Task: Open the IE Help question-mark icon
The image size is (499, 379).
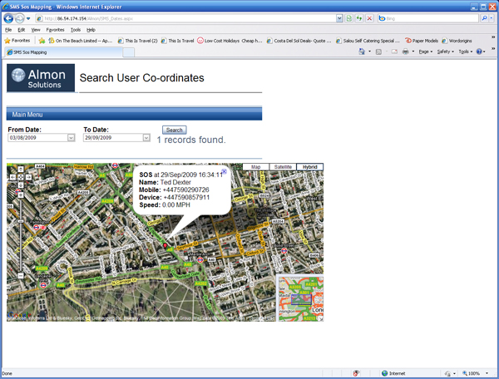Action: (480, 52)
